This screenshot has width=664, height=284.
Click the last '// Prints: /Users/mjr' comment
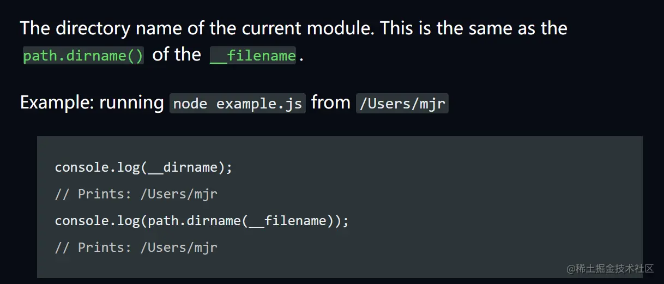(x=136, y=247)
